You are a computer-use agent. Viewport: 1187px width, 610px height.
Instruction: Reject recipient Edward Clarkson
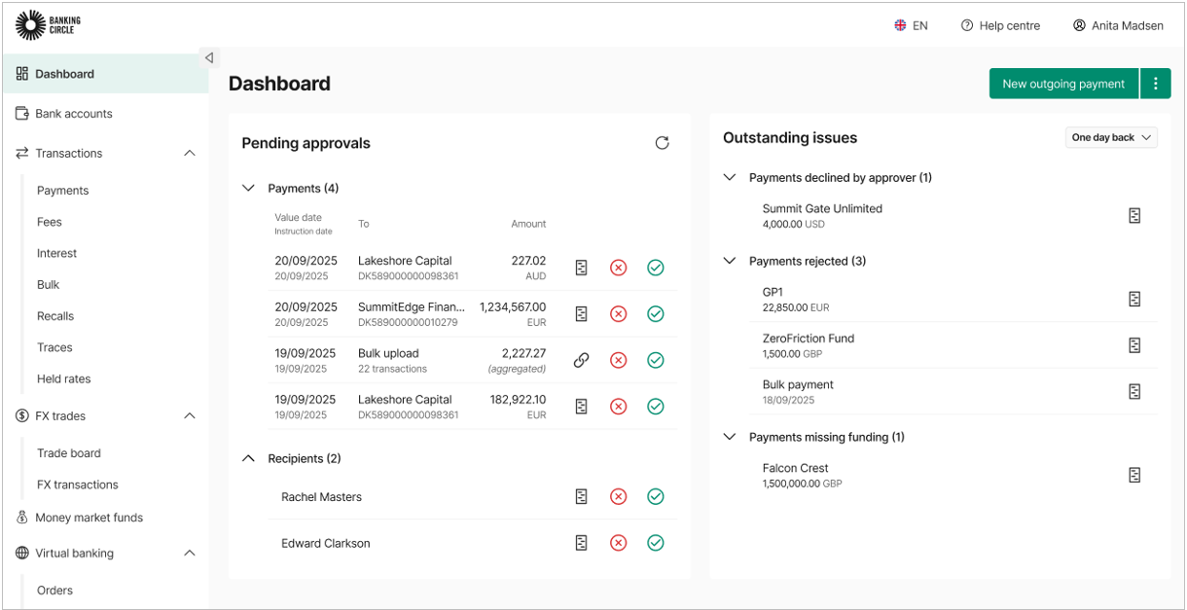[x=618, y=543]
